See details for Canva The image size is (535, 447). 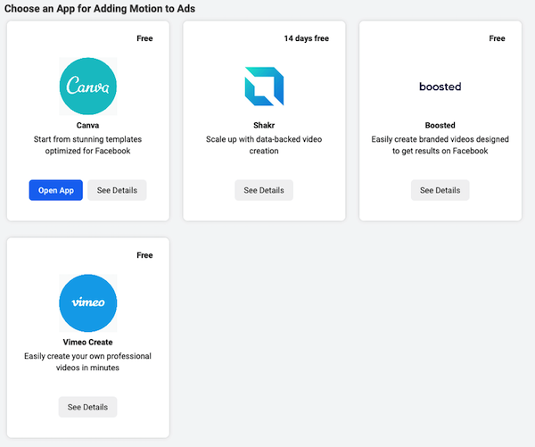[117, 190]
